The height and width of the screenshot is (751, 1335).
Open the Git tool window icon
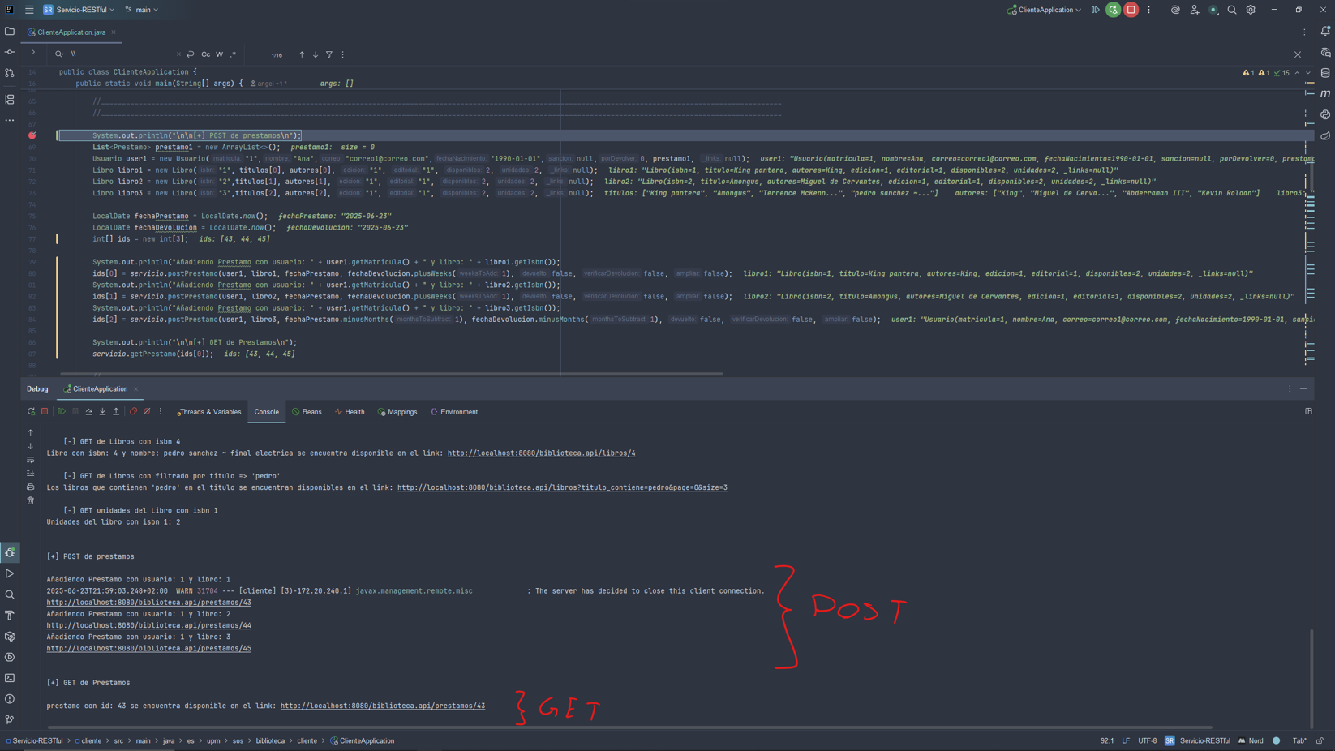click(10, 719)
